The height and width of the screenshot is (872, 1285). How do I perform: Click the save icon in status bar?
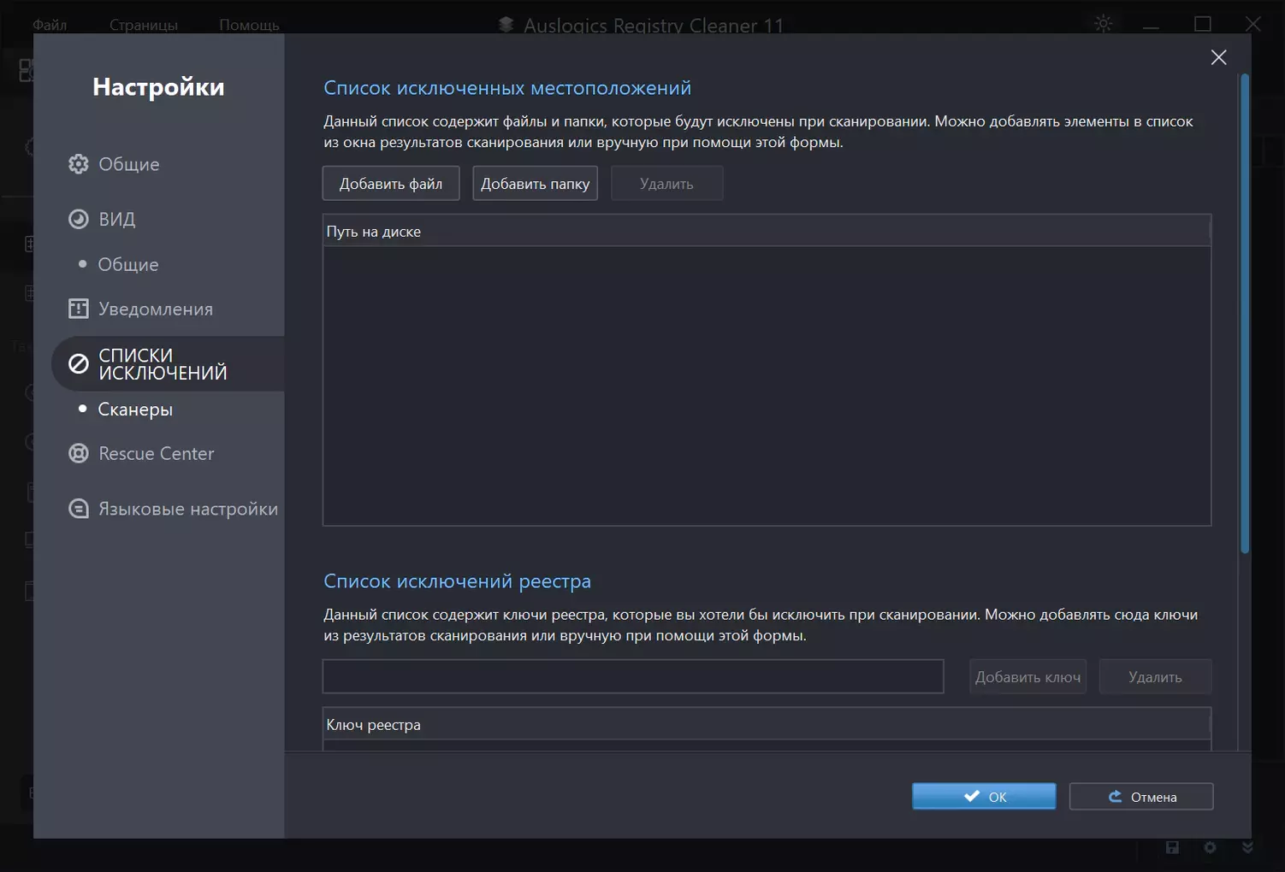click(x=1172, y=847)
